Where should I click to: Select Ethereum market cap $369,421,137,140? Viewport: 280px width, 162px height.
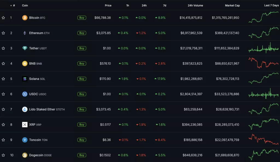pyautogui.click(x=227, y=33)
